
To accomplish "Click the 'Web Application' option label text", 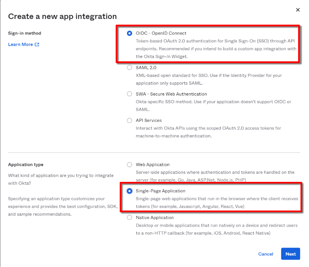I will [x=152, y=165].
